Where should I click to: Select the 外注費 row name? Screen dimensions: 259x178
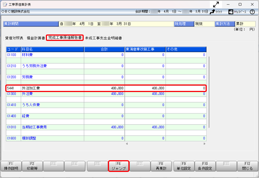[x=27, y=94]
